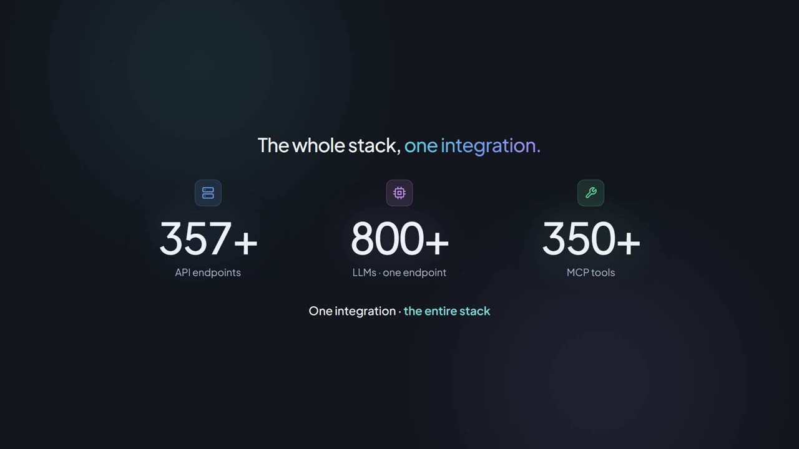The image size is (799, 449).
Task: Select the 357+ statistic number
Action: pos(208,239)
